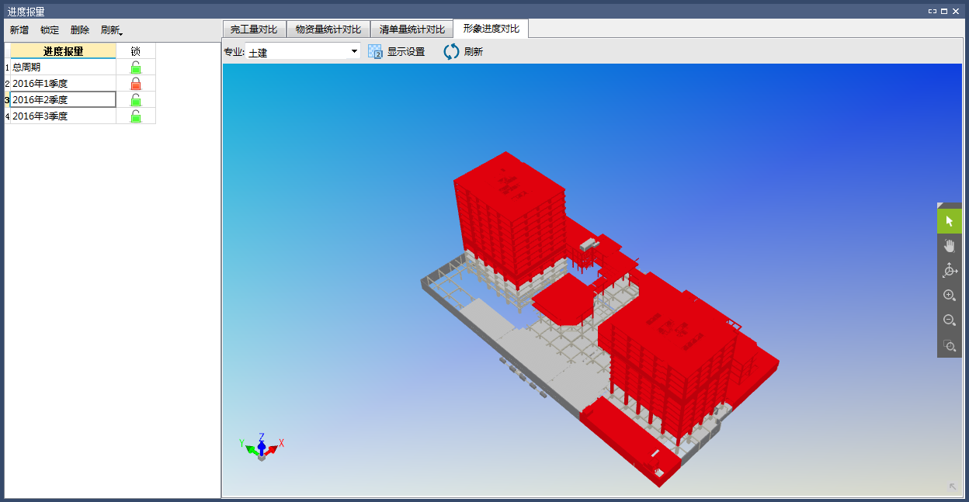Click the 显示设置 icon
Screen dimensions: 969x502
(376, 52)
